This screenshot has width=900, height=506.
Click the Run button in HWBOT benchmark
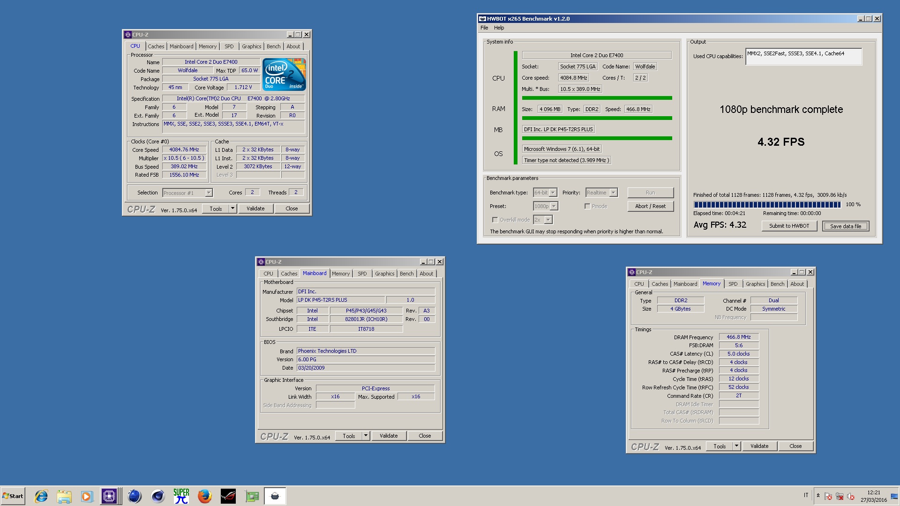650,193
